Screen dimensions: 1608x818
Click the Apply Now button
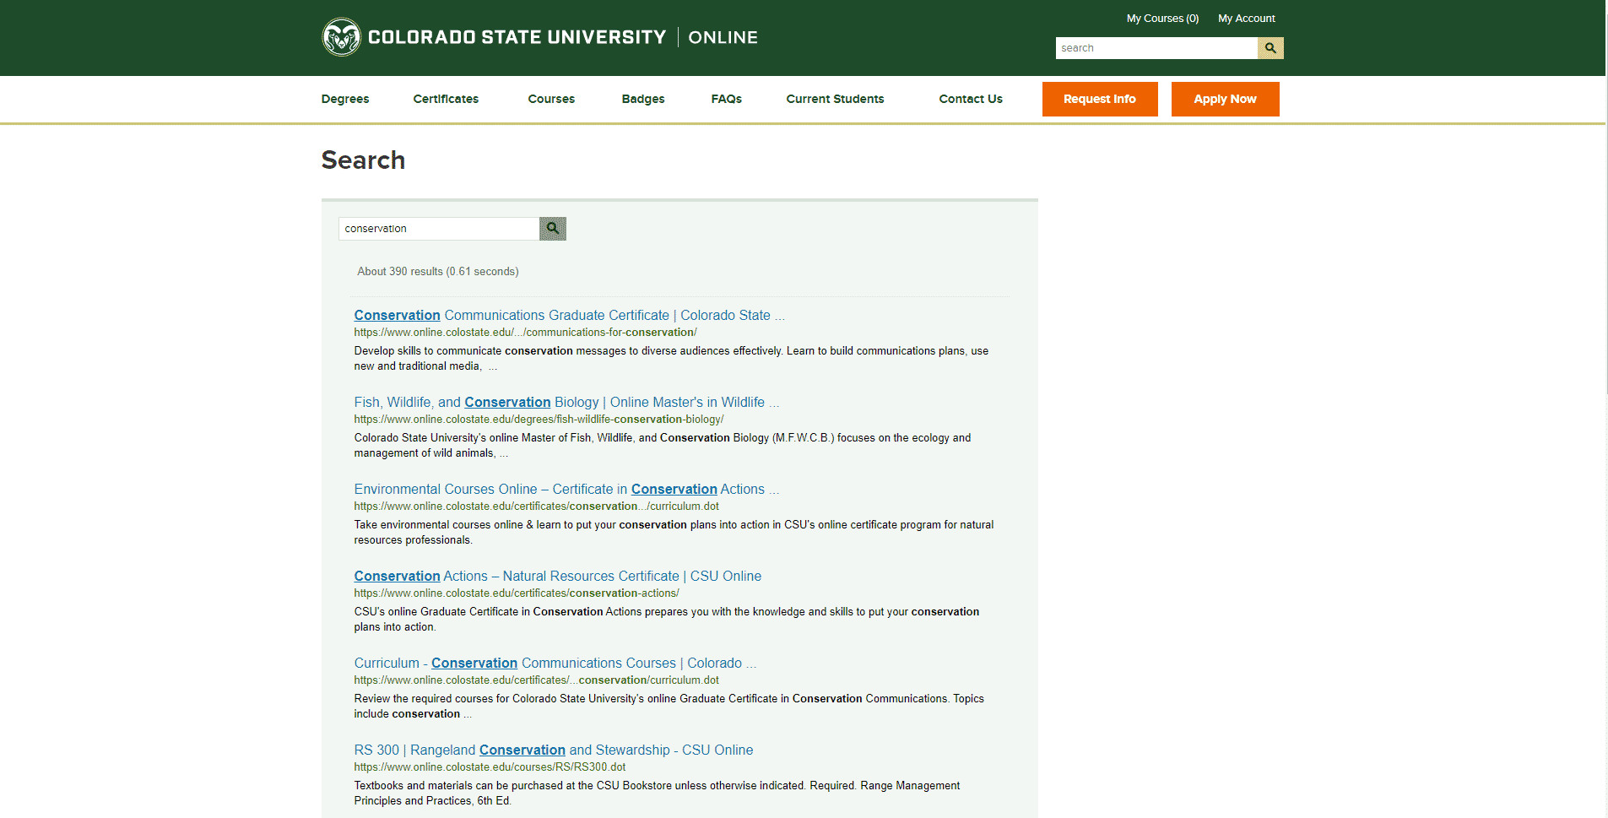[x=1225, y=99]
